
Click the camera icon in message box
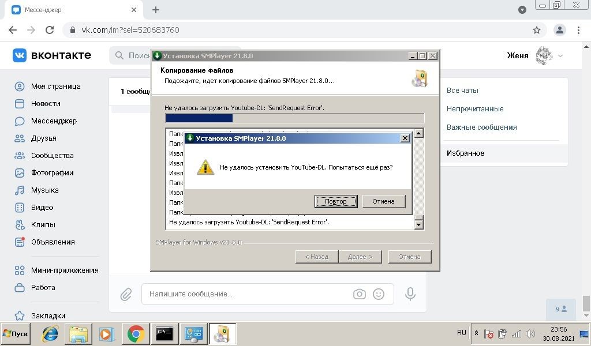360,294
